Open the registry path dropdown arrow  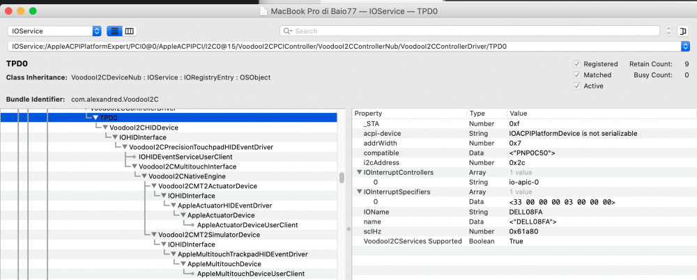pos(685,46)
